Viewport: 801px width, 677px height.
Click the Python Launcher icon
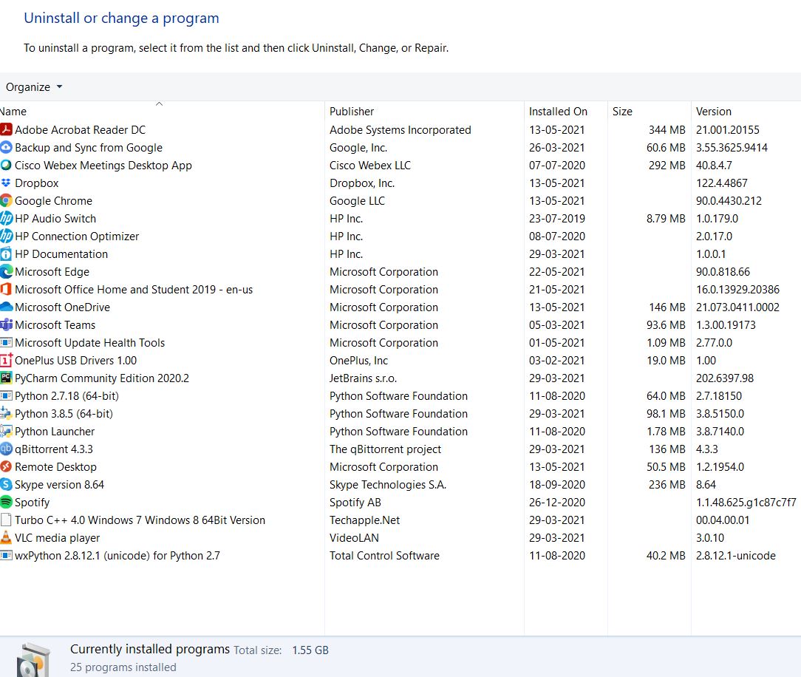[6, 431]
